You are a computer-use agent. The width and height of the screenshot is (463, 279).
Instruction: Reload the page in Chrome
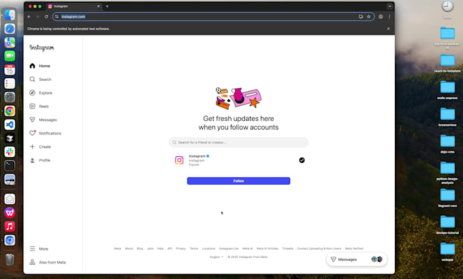pos(46,17)
